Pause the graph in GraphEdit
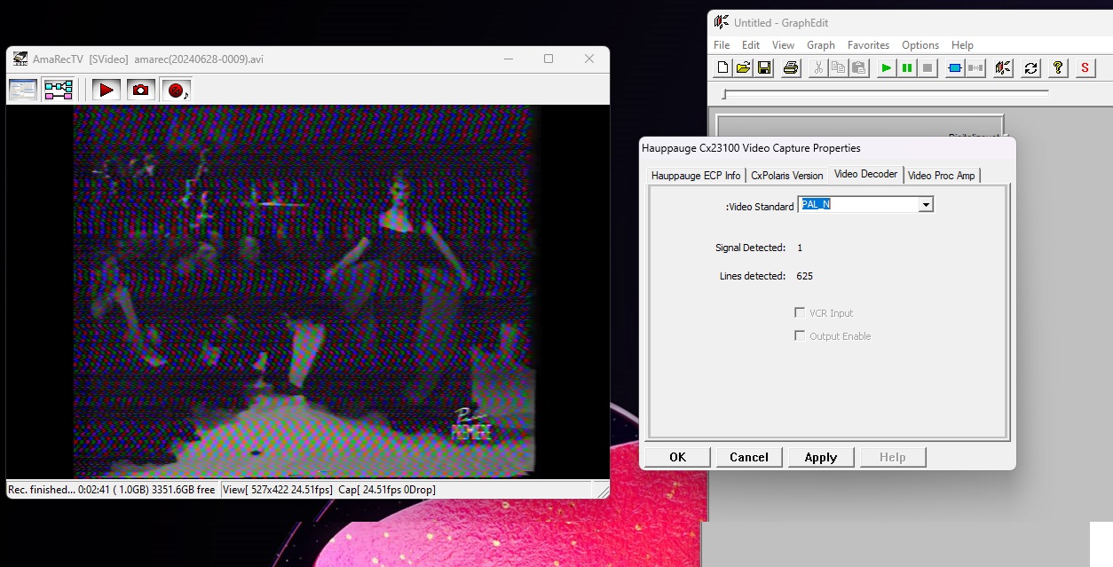Screen dimensions: 1113x567 click(907, 67)
